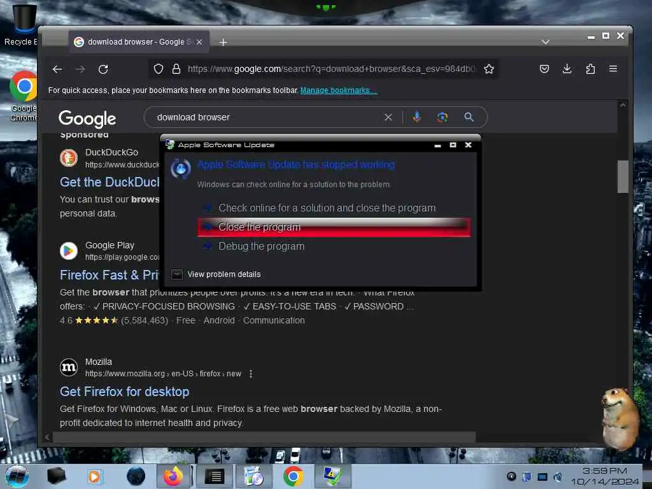Open the disc installer taskbar icon
Image resolution: width=652 pixels, height=489 pixels.
pos(253,476)
